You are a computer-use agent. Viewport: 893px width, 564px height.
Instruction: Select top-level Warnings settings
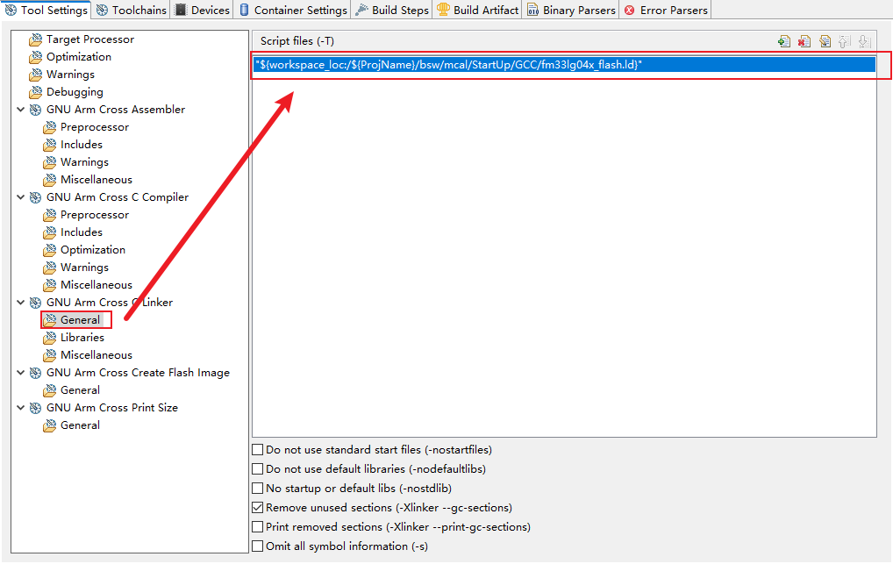point(71,75)
